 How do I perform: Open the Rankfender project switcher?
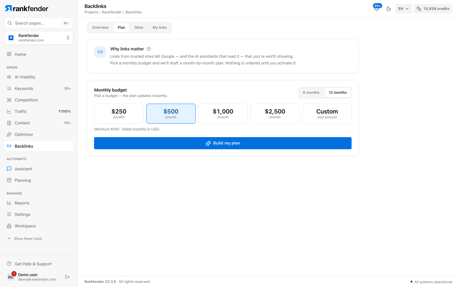(39, 38)
